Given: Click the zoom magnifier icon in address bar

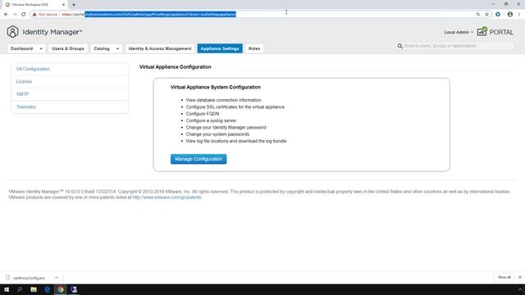Looking at the screenshot, I should (x=477, y=15).
